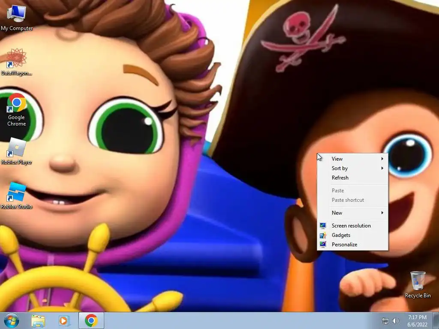Open the New context menu item
Screen dimensions: 439x329
pos(352,212)
